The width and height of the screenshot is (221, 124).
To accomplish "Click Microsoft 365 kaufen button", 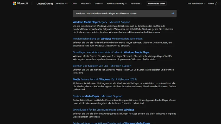I will click(x=156, y=4).
